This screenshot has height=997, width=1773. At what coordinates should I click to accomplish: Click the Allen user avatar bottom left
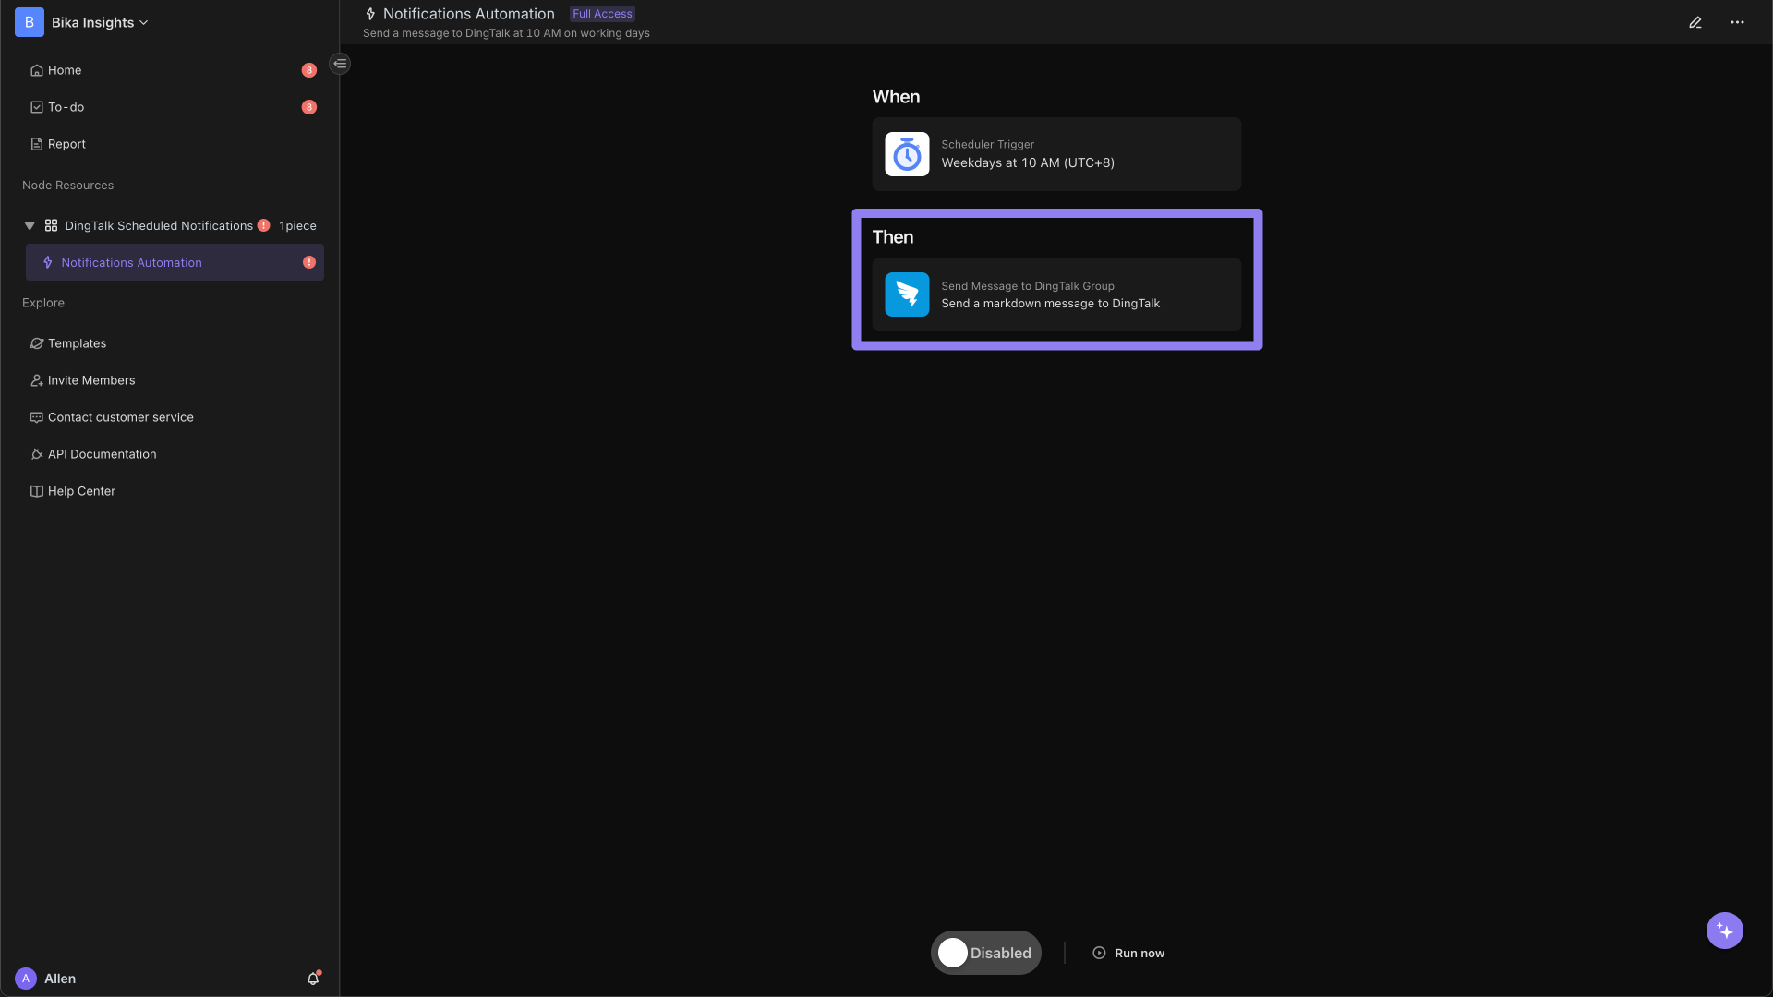[x=26, y=978]
